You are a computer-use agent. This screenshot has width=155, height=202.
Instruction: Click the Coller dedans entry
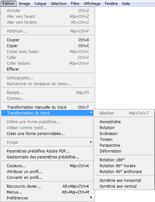tap(48, 63)
